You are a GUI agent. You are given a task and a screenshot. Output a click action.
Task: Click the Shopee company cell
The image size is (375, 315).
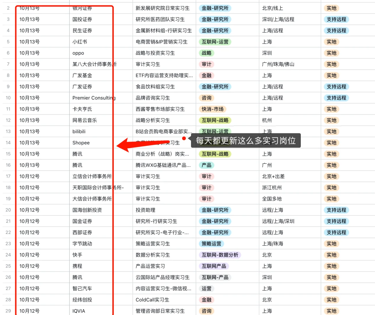tap(101, 143)
